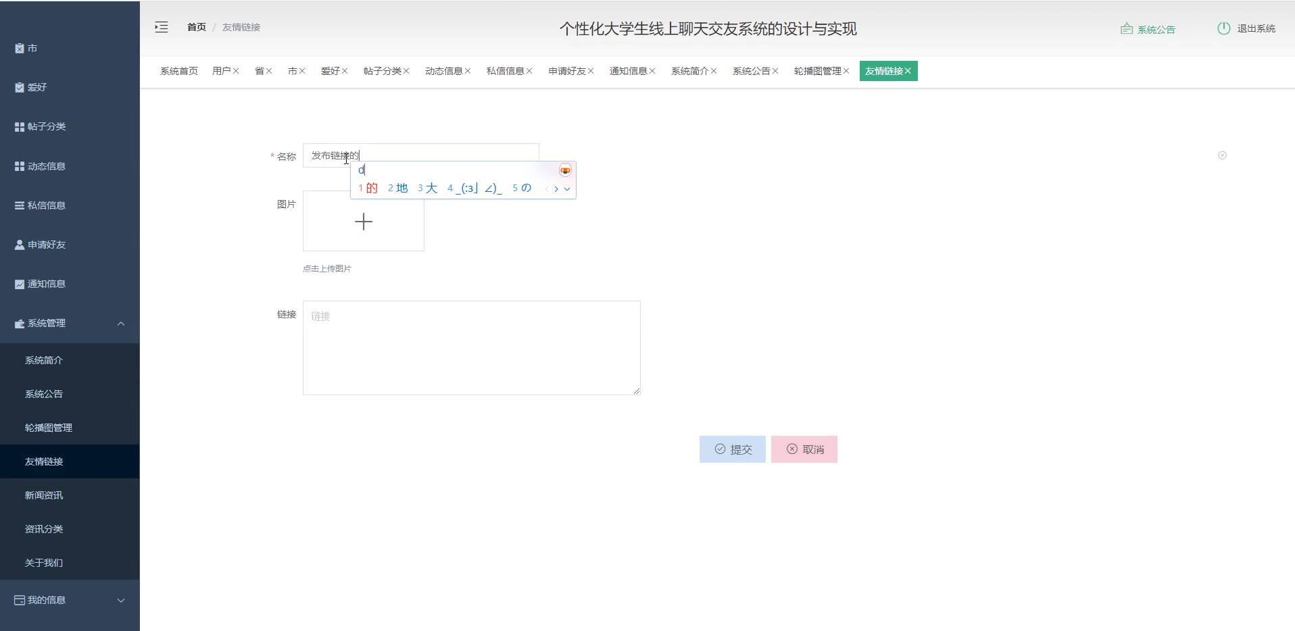Click the 图片 upload box
Viewport: 1295px width, 631px height.
[364, 221]
